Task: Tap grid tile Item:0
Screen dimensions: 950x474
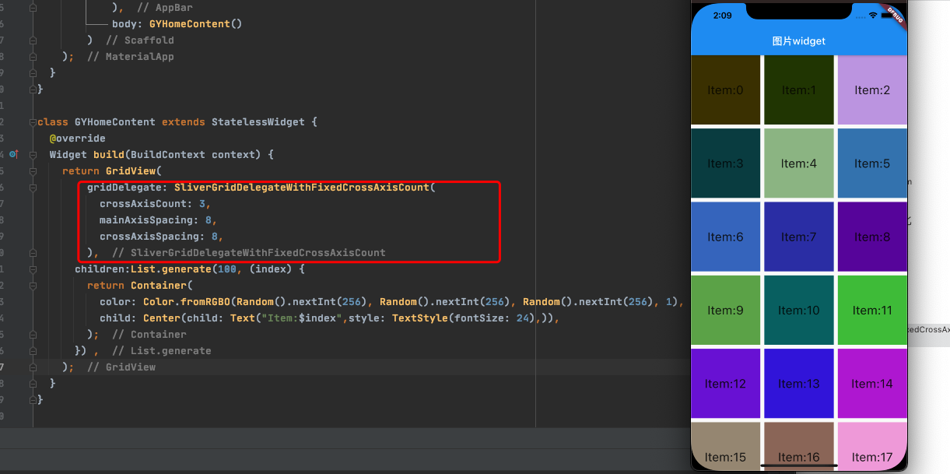Action: pos(725,90)
